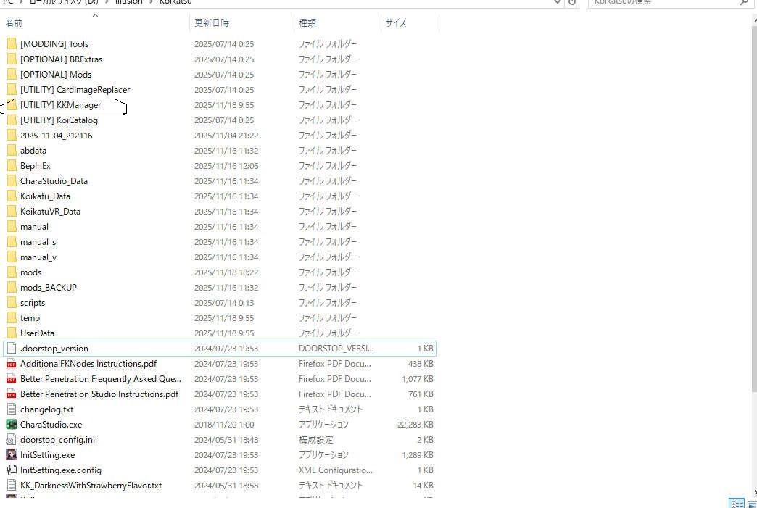Viewport: 757px width, 508px height.
Task: Click the AdditionalFKNodes Instructions PDF icon
Action: coord(12,364)
